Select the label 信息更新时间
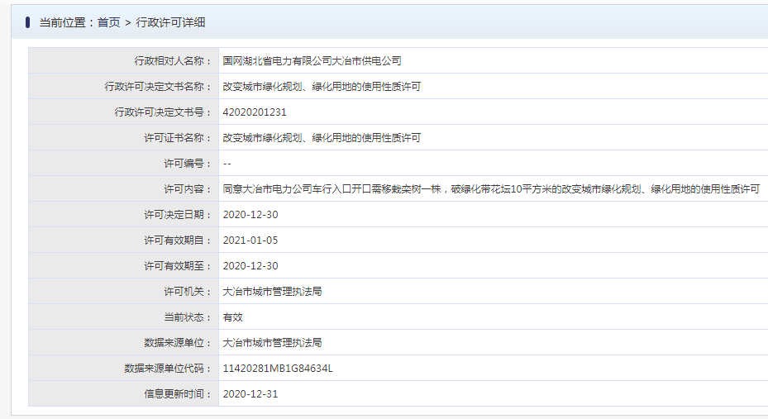 coord(178,394)
